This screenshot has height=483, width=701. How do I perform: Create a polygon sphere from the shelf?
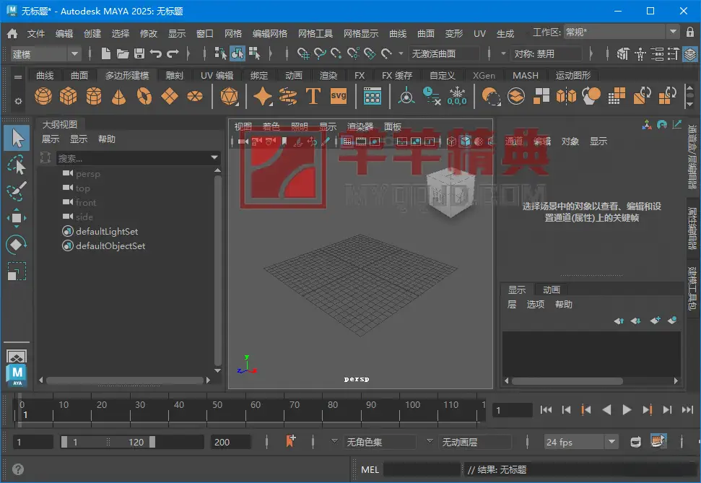coord(43,96)
